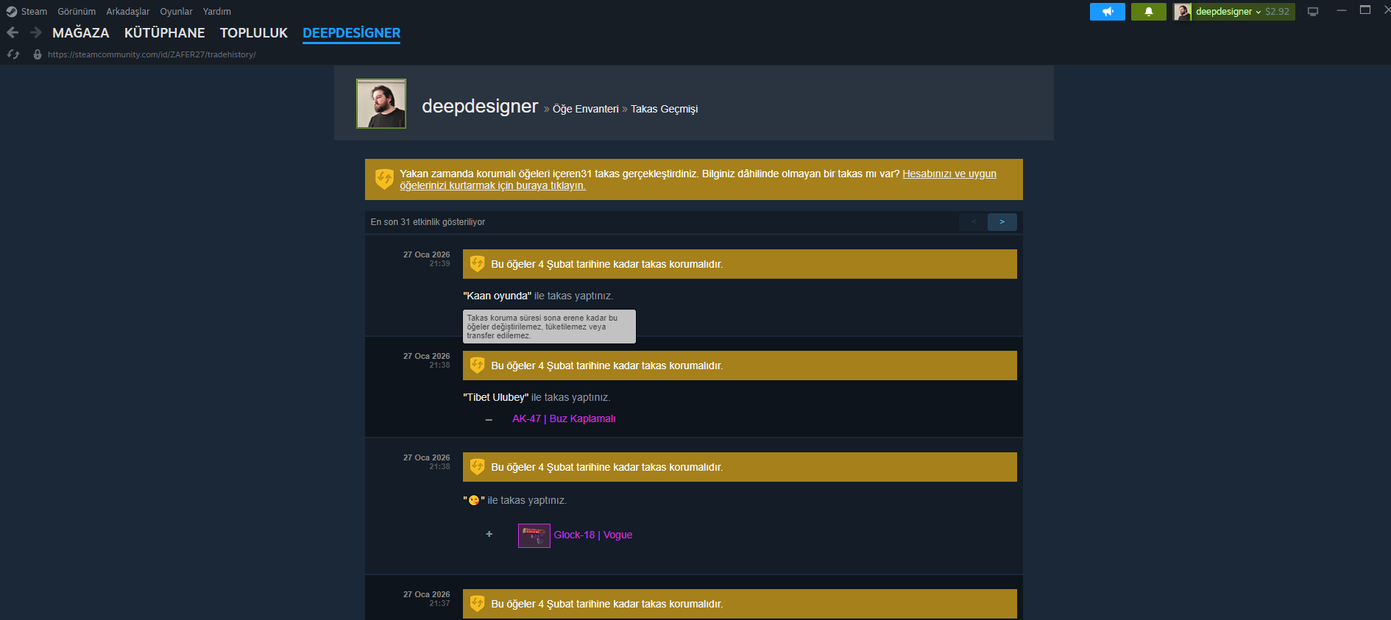Go forward with the right arrow

(35, 32)
